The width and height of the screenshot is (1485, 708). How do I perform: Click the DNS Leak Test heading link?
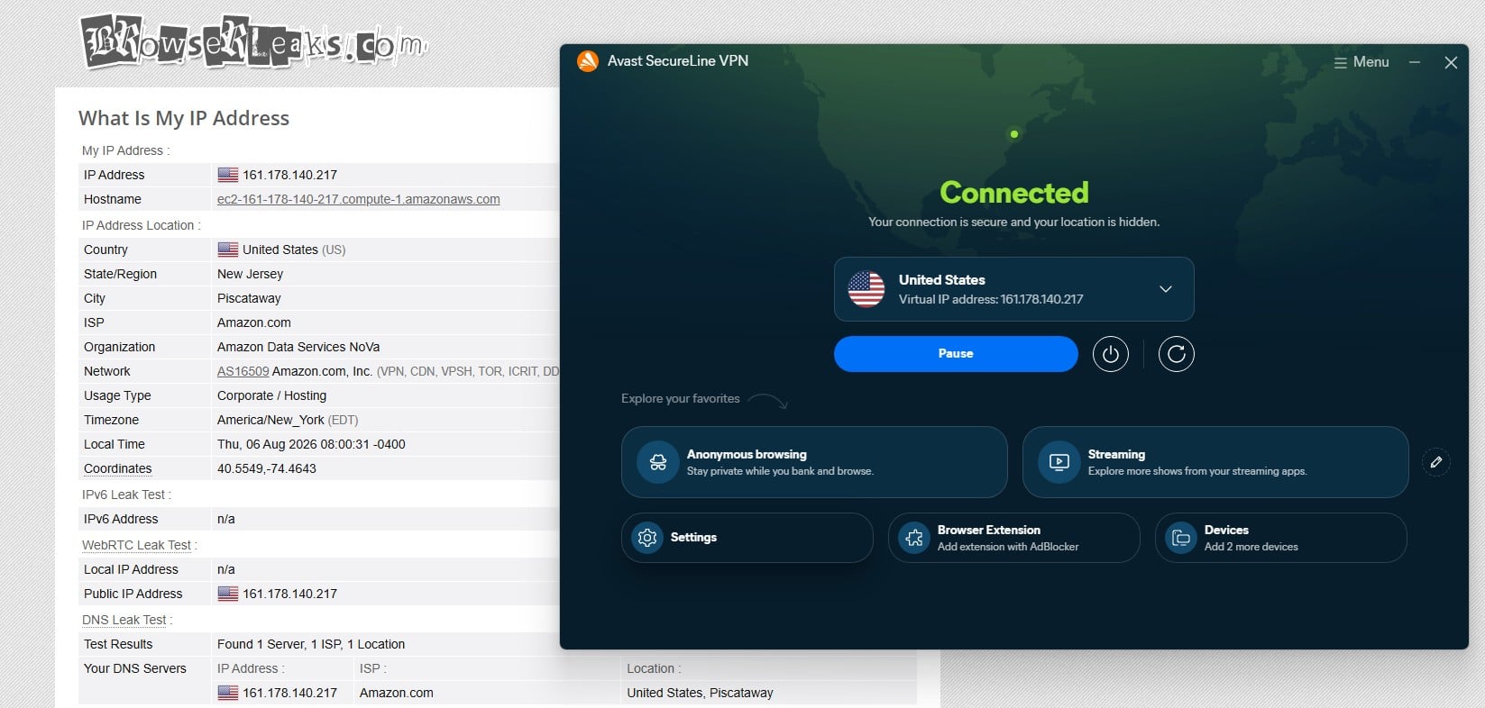coord(124,620)
